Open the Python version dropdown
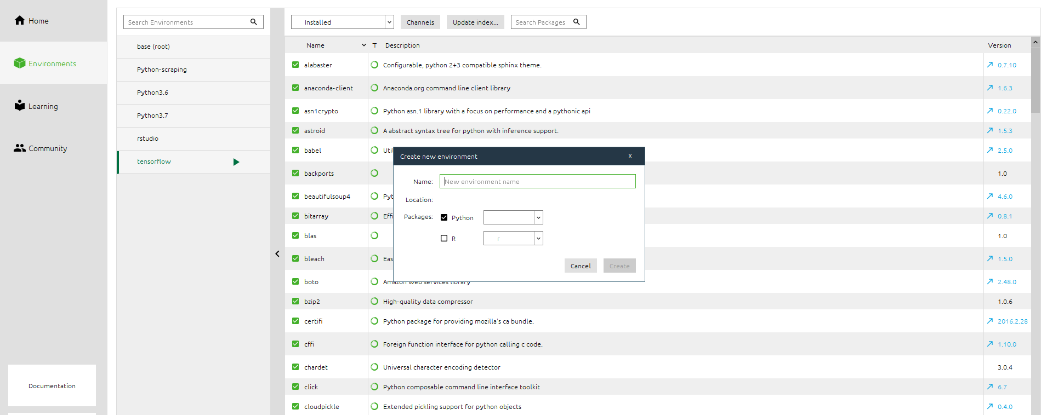The image size is (1041, 415). 538,217
